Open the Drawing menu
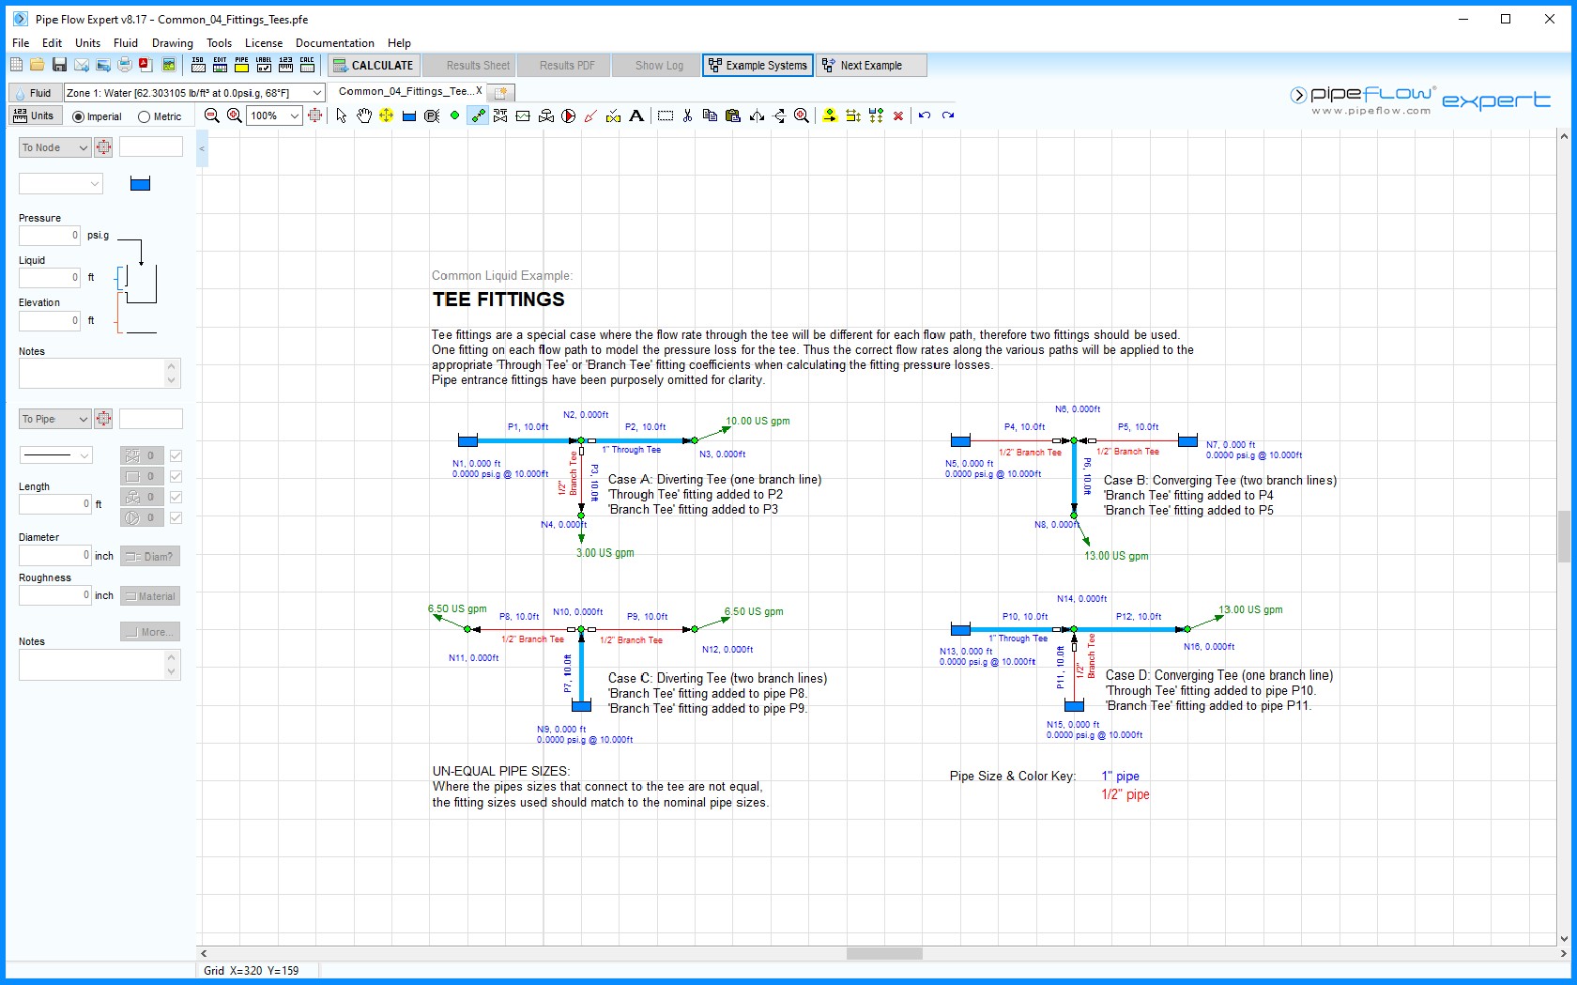Viewport: 1577px width, 985px height. point(173,42)
